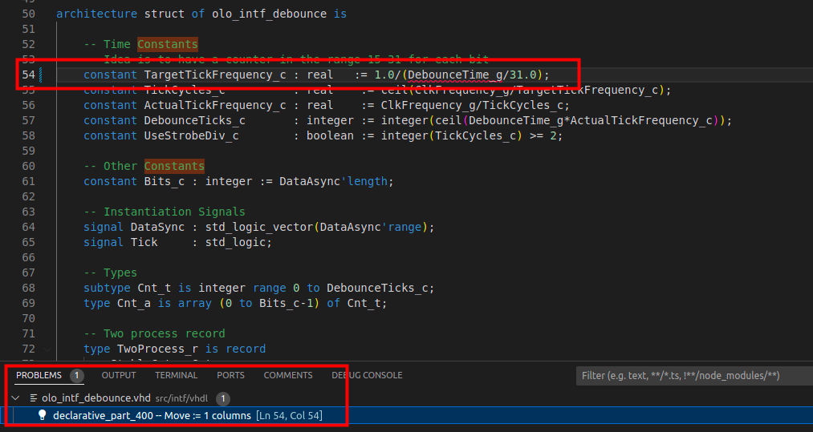Click the file icon beside olo_intf_debounce.vhd
This screenshot has width=813, height=432.
click(35, 398)
